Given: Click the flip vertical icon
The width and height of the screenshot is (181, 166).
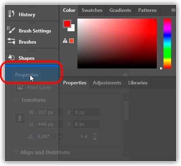Looking at the screenshot, I should point(95,136).
